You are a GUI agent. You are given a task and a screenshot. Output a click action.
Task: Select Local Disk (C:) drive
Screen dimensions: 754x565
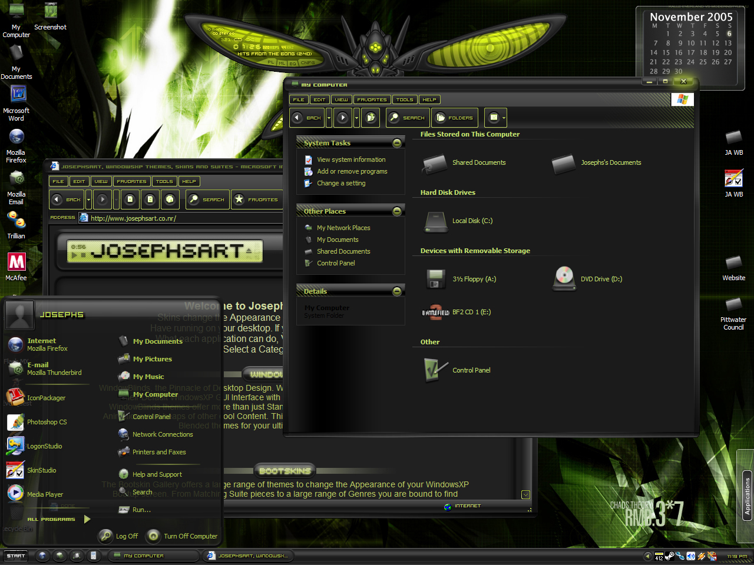tap(458, 221)
